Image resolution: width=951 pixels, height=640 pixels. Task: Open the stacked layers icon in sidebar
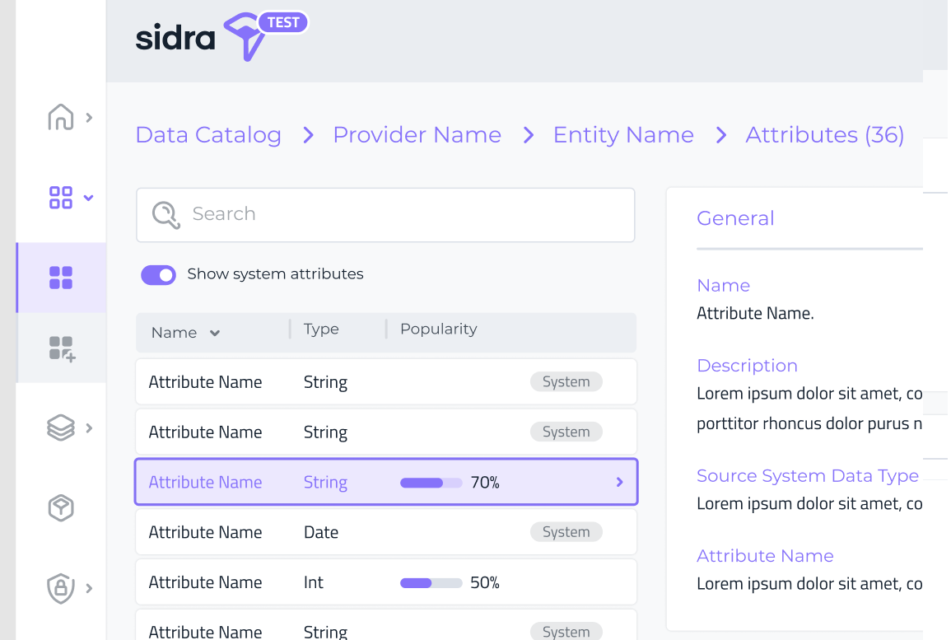point(61,427)
